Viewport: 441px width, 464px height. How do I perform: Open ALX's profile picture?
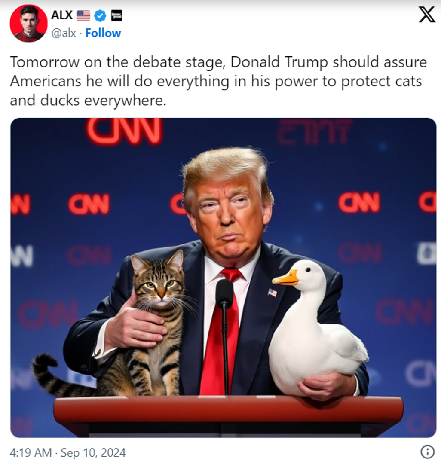(x=28, y=23)
